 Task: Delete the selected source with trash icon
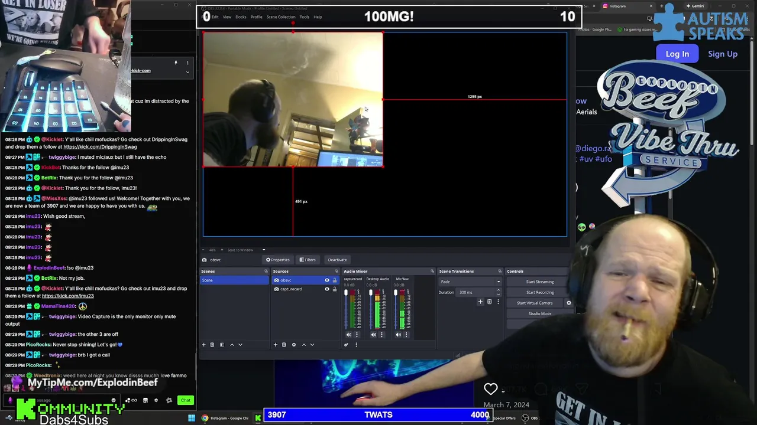point(284,345)
